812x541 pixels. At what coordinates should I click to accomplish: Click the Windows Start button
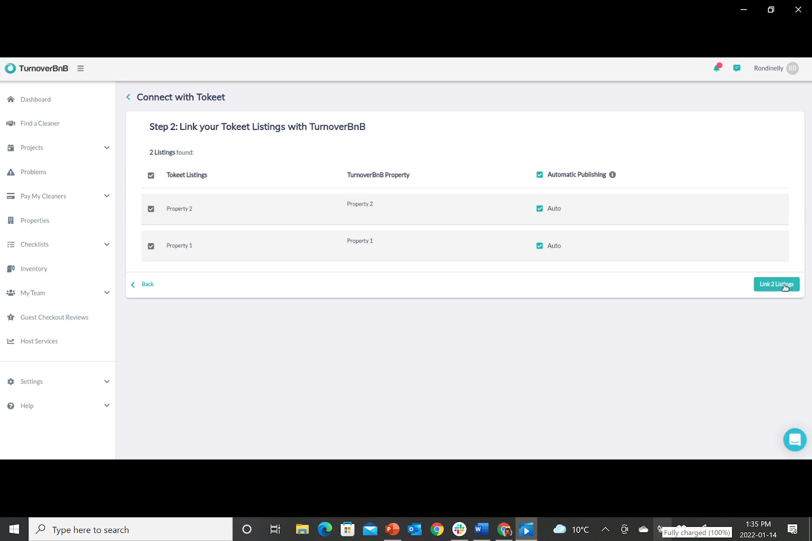click(x=14, y=529)
